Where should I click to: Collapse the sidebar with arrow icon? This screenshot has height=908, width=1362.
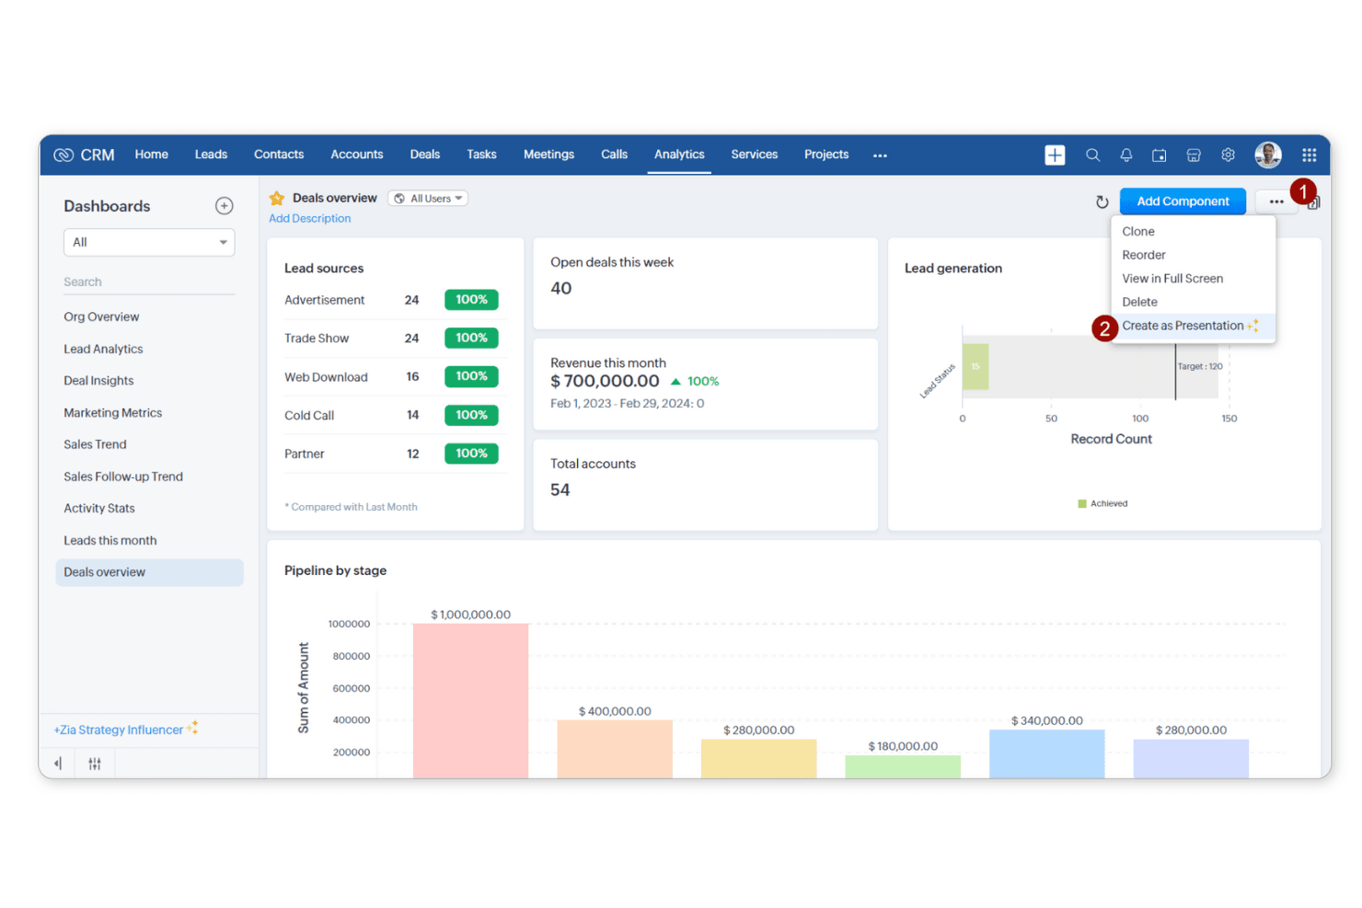[x=58, y=764]
